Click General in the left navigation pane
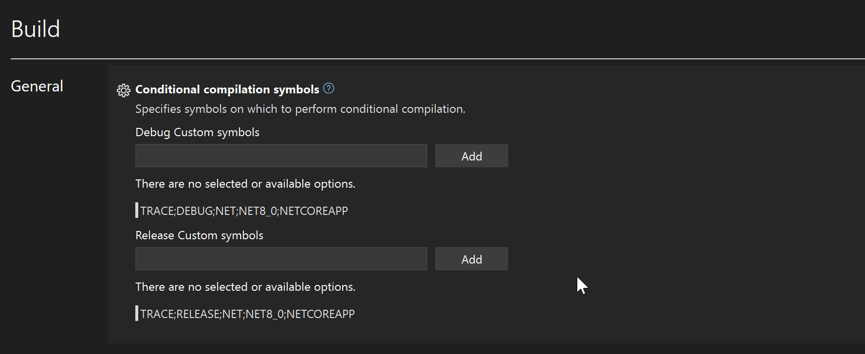865x354 pixels. (37, 86)
